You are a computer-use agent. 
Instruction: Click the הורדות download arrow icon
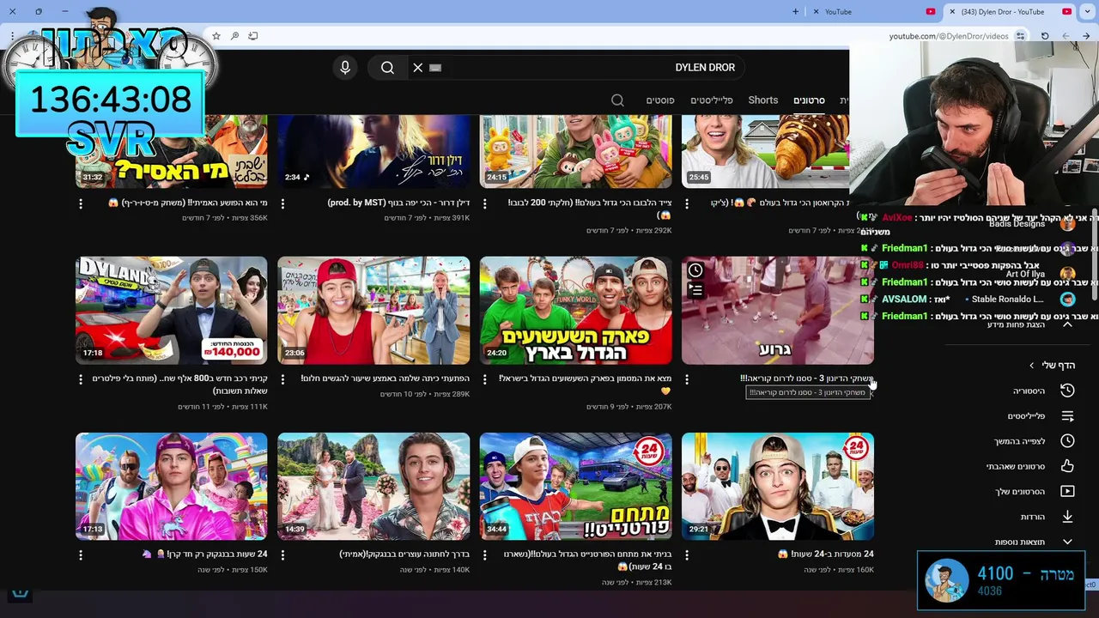pos(1067,517)
